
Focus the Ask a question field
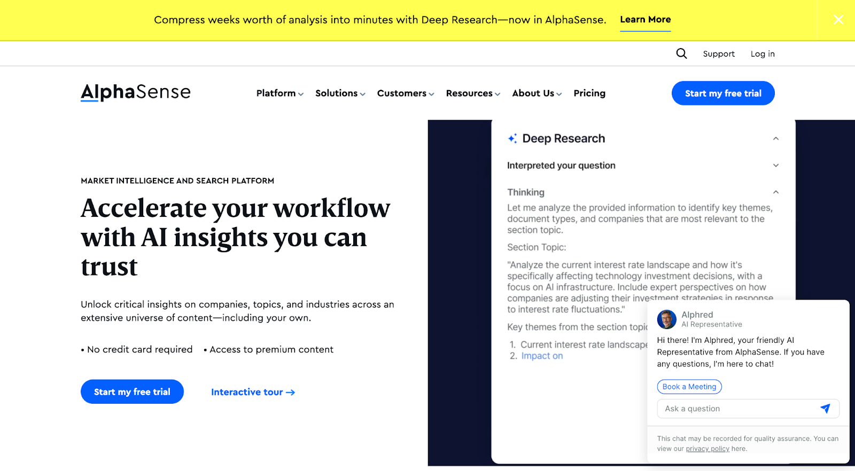click(x=748, y=409)
